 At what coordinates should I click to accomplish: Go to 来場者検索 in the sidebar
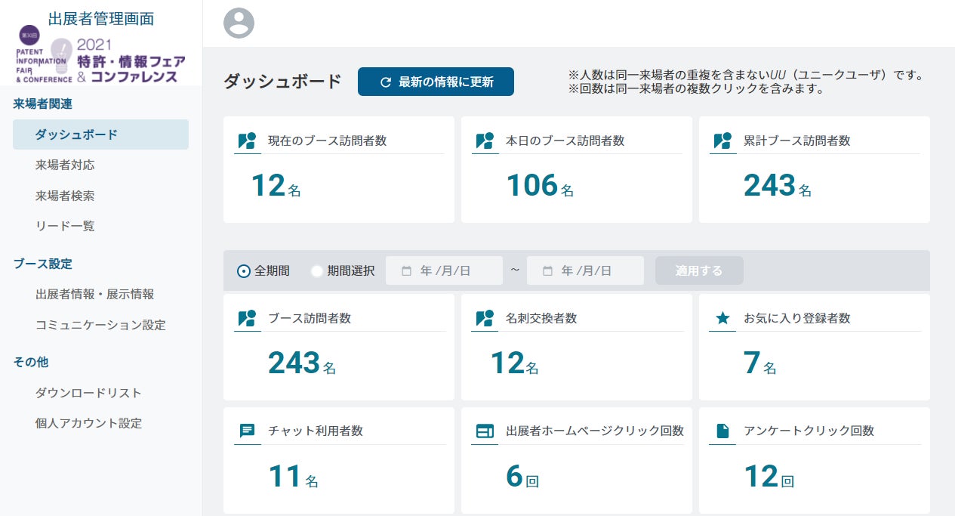click(65, 196)
